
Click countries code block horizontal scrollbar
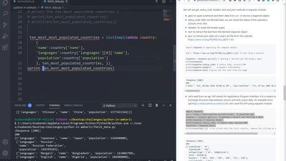point(222,134)
